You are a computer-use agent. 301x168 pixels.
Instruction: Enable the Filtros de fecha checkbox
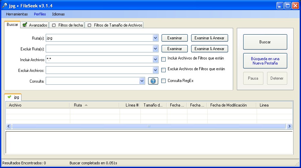click(x=54, y=25)
